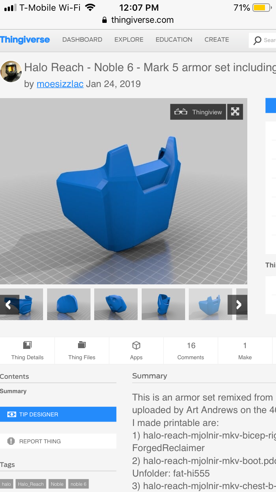Click the Summary contents link
Viewport: 276px width, 492px height.
(x=13, y=391)
